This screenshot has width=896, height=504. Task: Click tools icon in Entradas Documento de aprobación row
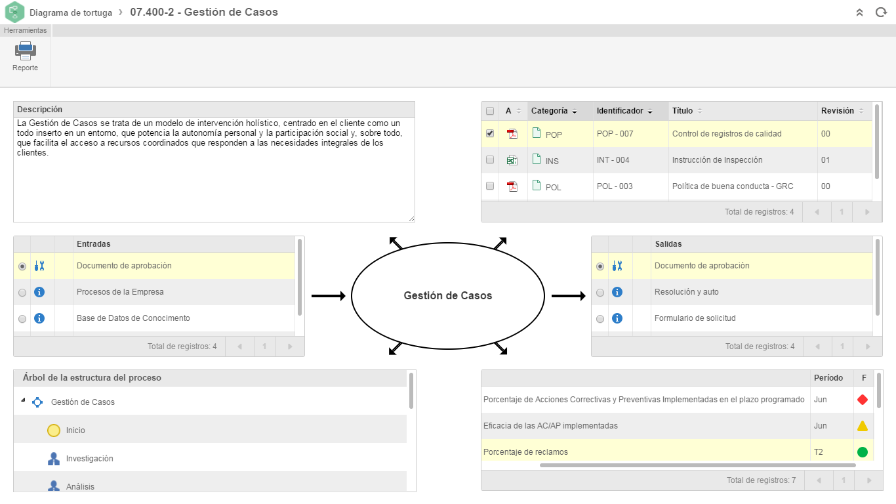pos(39,266)
